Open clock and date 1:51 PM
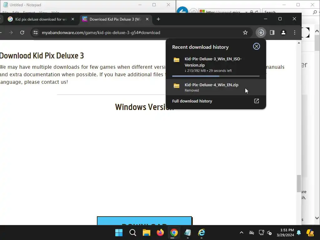The image size is (320, 240). tap(285, 232)
